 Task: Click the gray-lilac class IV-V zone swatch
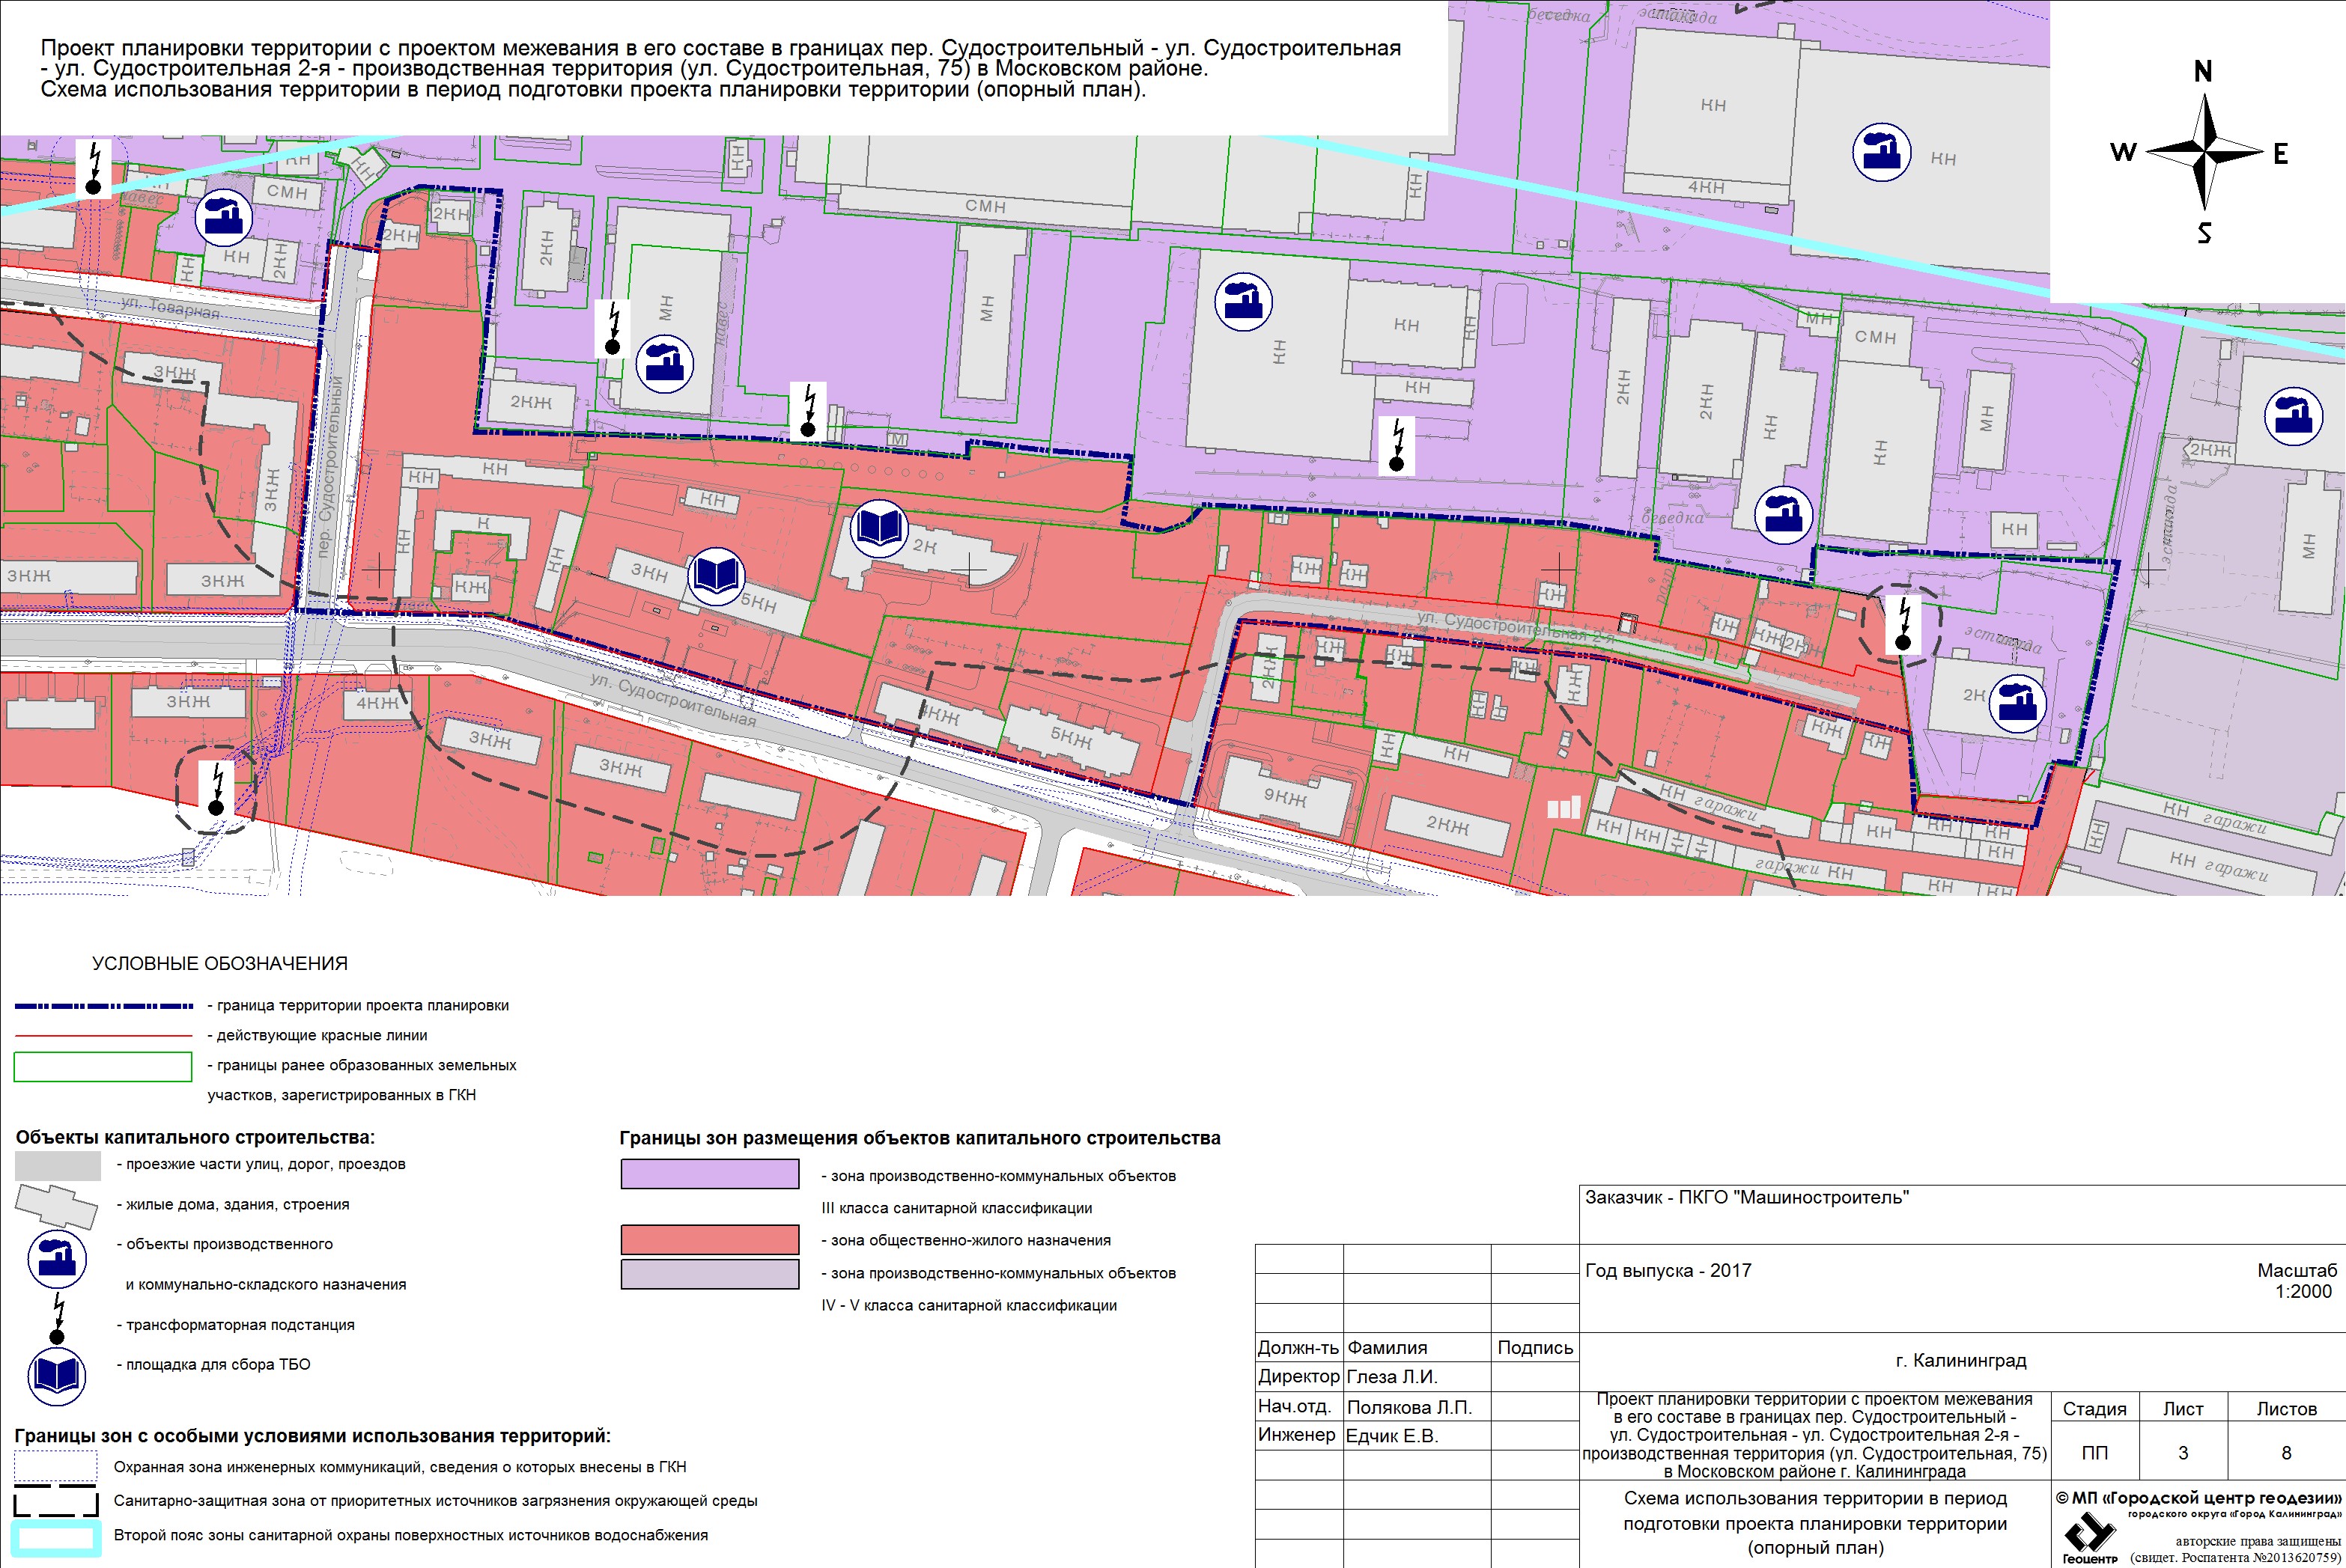(709, 1274)
